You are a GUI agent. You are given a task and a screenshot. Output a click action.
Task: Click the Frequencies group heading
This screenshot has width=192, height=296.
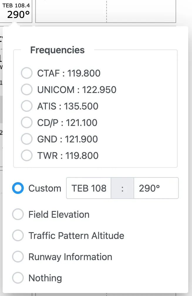pyautogui.click(x=57, y=50)
